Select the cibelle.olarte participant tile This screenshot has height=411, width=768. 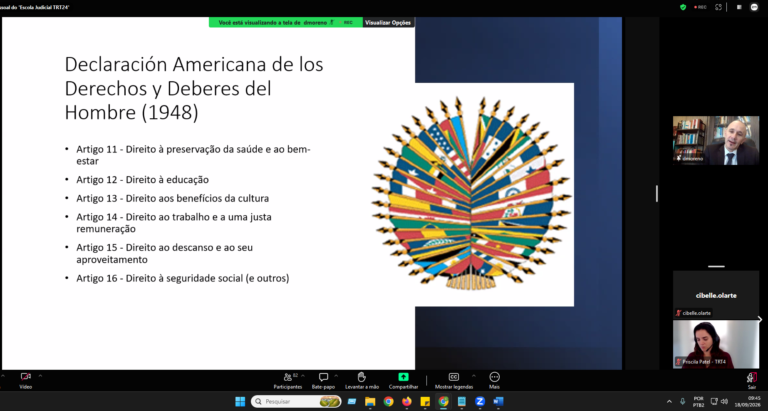[716, 295]
